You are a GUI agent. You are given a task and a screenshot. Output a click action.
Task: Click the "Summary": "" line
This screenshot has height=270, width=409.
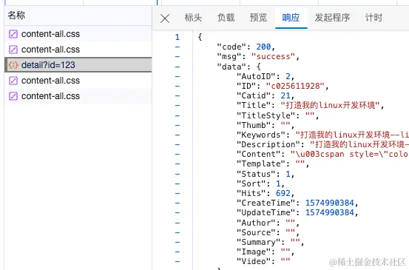[270, 242]
